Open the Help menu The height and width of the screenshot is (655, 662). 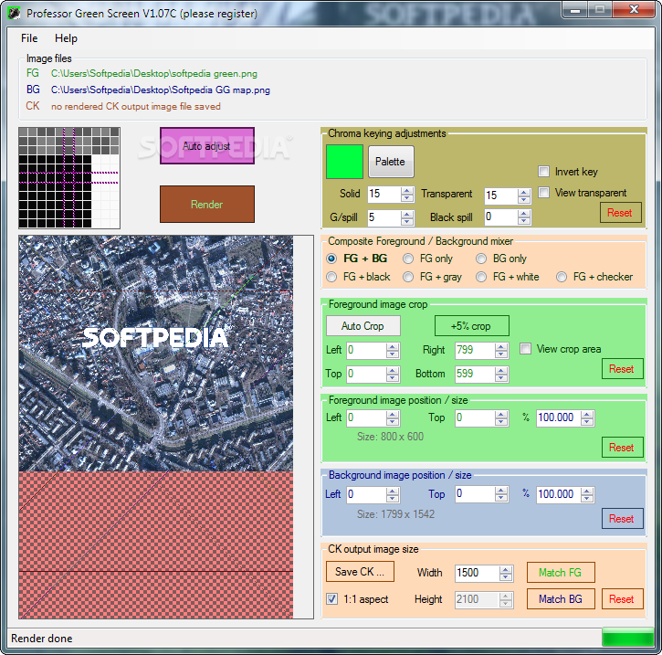66,38
